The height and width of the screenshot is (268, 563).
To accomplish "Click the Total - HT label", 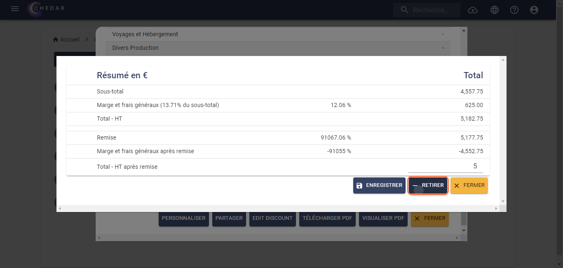I will pos(109,119).
